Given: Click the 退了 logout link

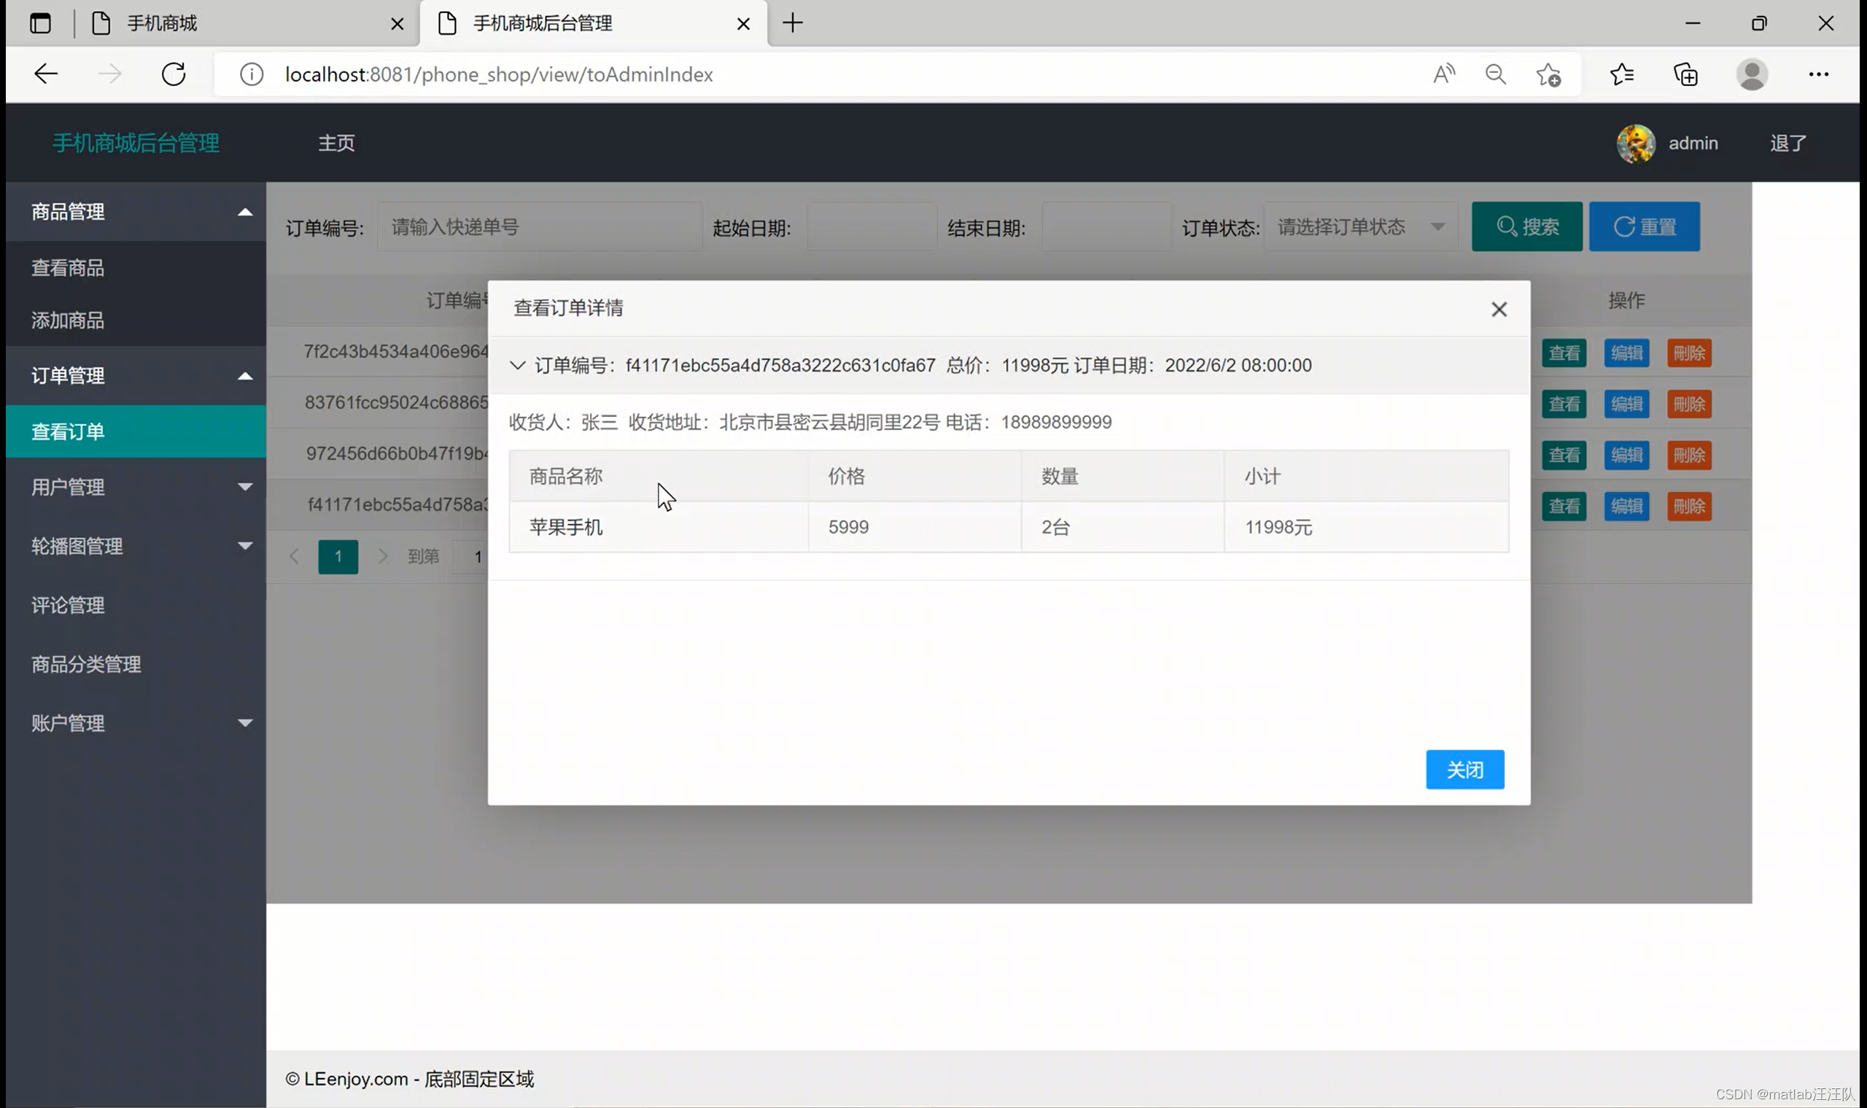Looking at the screenshot, I should tap(1788, 144).
